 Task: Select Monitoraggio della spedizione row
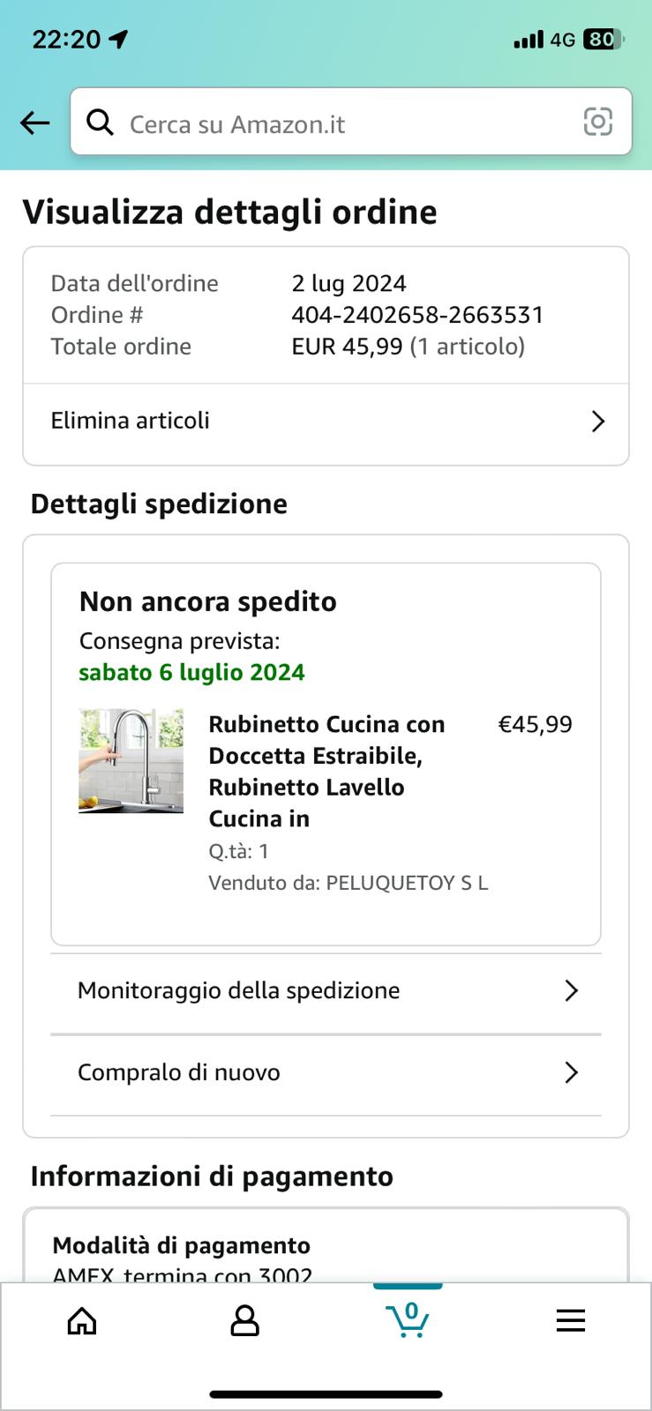pos(326,991)
